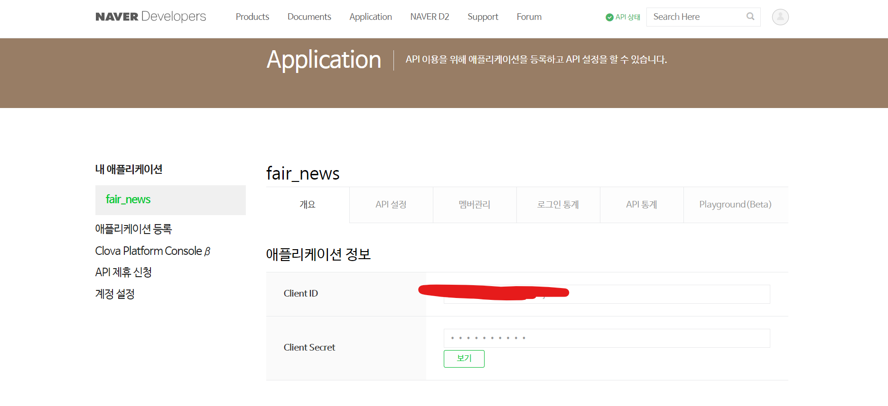Click the Client Secret field
Viewport: 888px width, 406px height.
(x=607, y=338)
